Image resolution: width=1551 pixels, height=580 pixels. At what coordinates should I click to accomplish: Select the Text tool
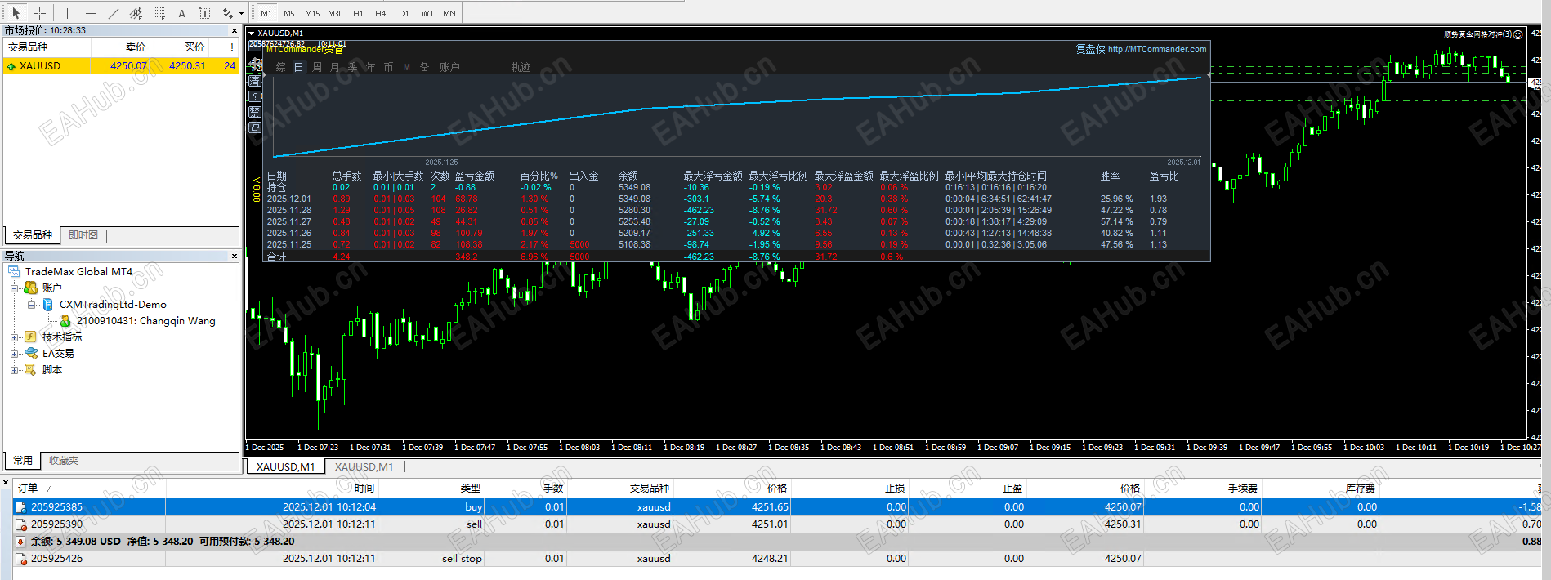coord(181,13)
